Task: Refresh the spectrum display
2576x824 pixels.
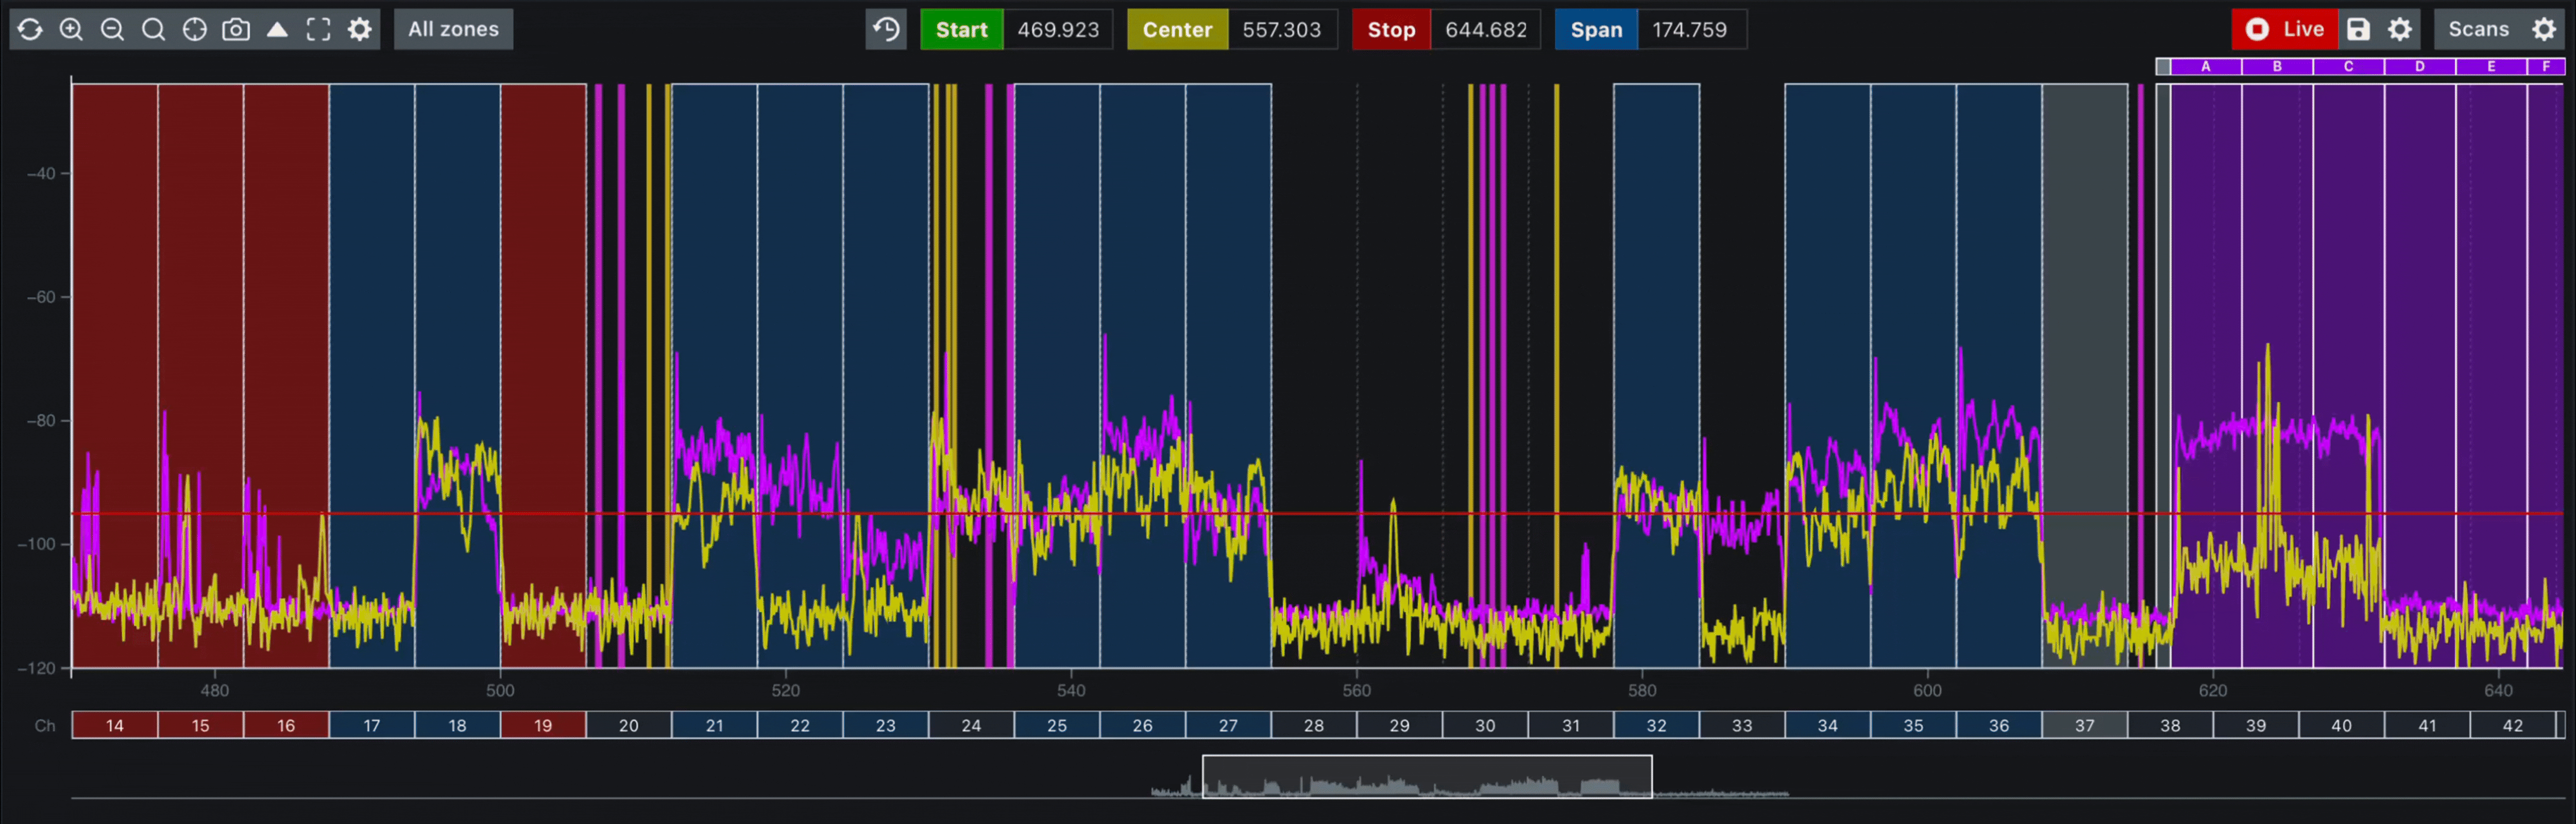Action: (30, 29)
